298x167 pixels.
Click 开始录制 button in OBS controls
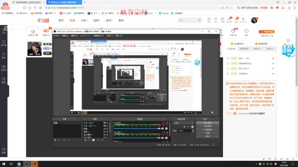pos(207,126)
